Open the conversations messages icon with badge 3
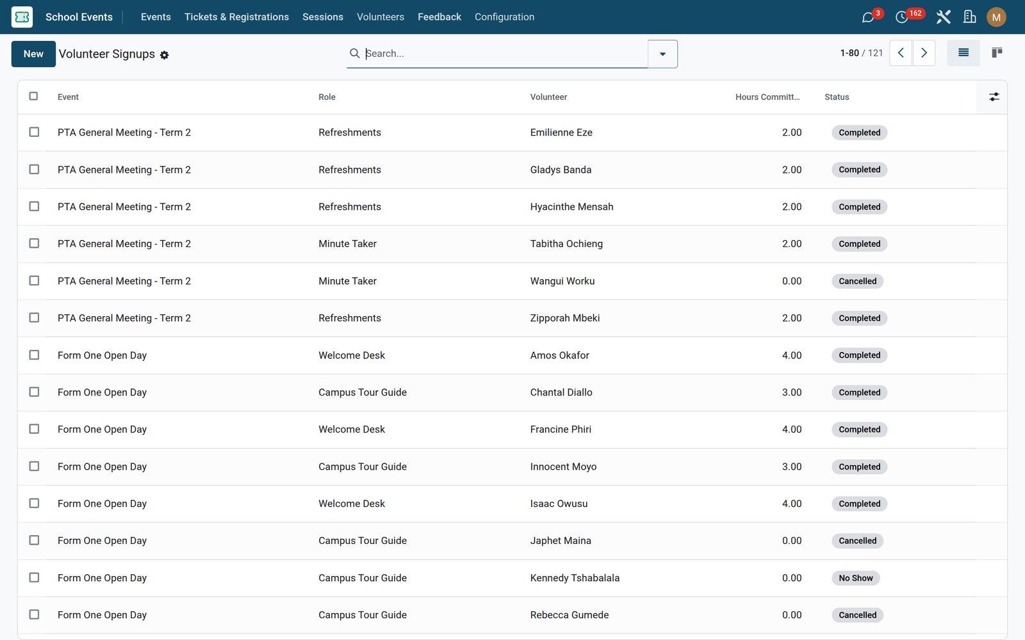This screenshot has width=1025, height=640. [868, 17]
